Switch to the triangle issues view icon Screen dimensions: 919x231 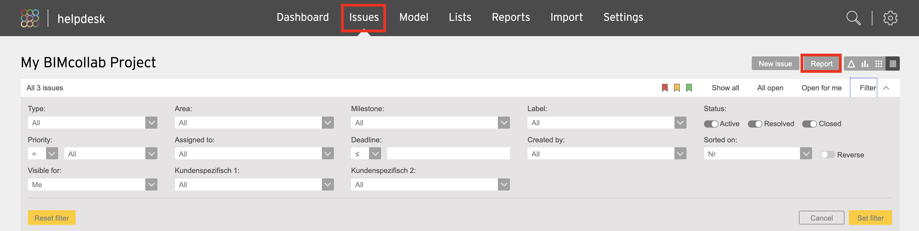pyautogui.click(x=851, y=64)
